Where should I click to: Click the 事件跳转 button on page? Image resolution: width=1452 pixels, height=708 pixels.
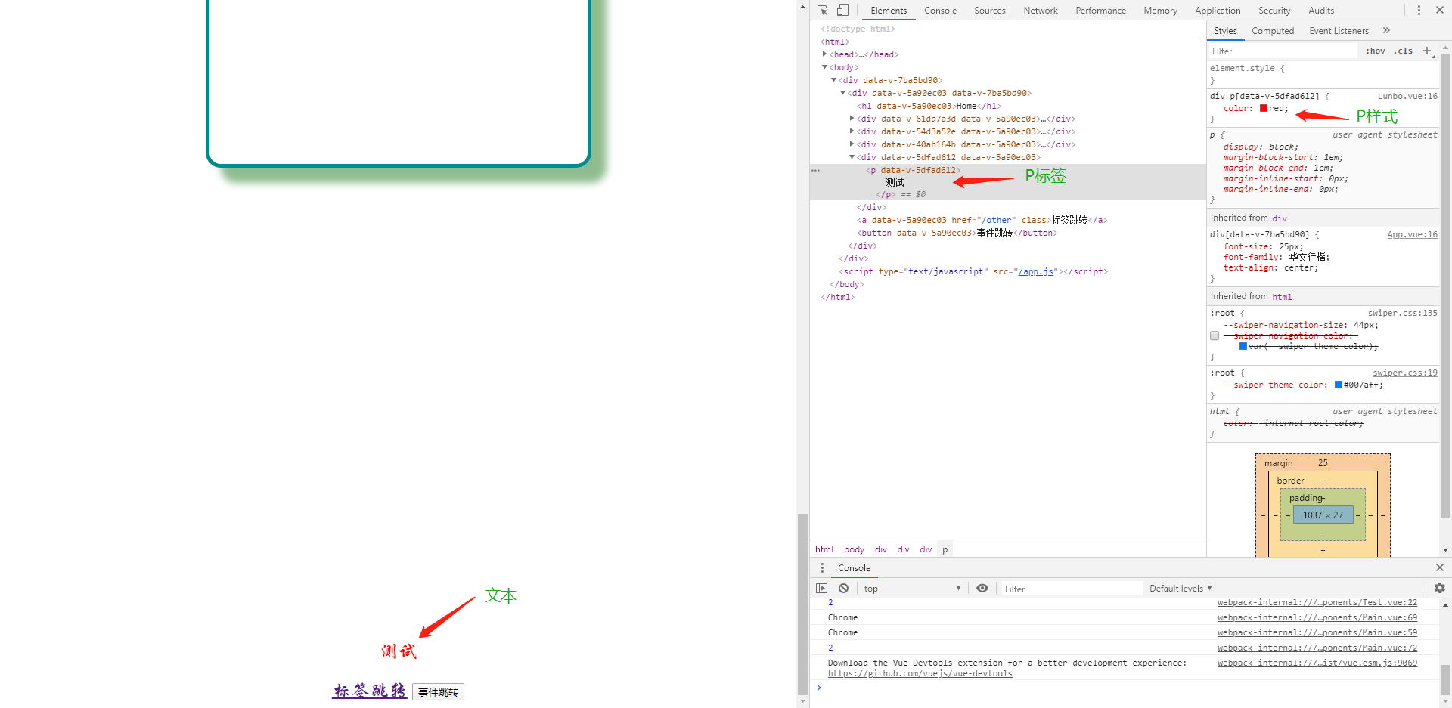tap(438, 692)
